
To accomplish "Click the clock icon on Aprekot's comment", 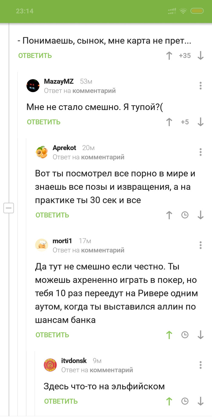I will click(185, 215).
